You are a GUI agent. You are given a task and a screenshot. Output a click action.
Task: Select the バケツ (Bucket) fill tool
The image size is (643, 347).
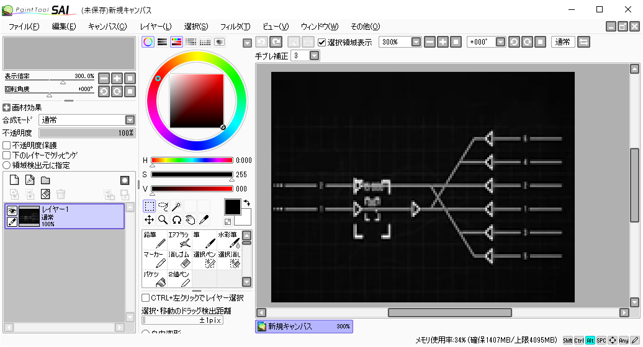(155, 279)
